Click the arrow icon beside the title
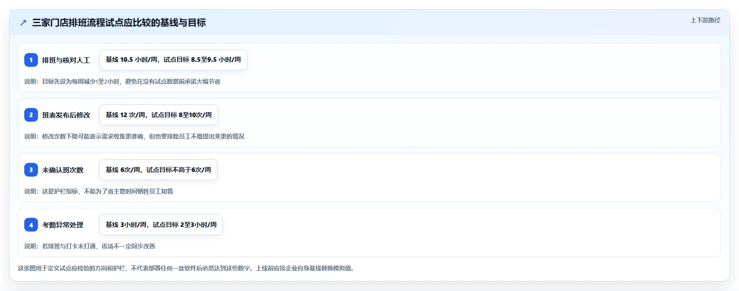This screenshot has width=739, height=291. 23,22
